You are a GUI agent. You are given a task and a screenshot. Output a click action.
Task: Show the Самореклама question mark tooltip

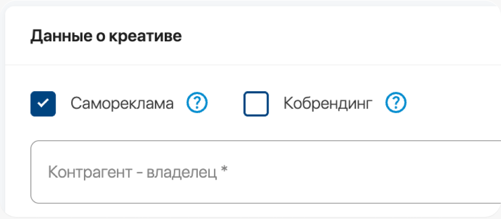[197, 104]
